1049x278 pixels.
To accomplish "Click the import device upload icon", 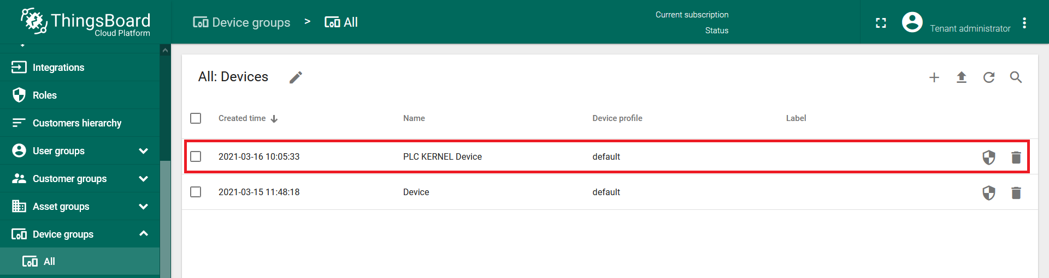I will 961,77.
